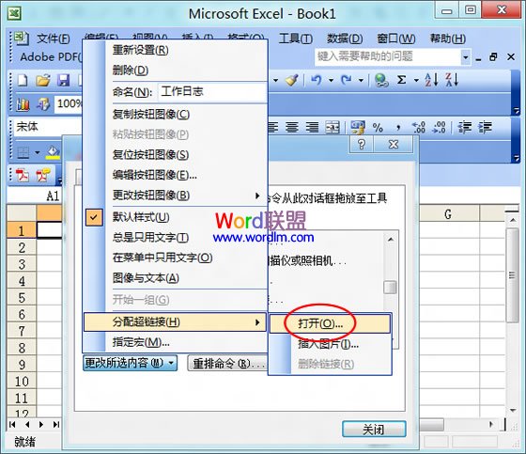Click the Rearrange Commands (重排命令) button
The height and width of the screenshot is (454, 526).
coord(227,363)
